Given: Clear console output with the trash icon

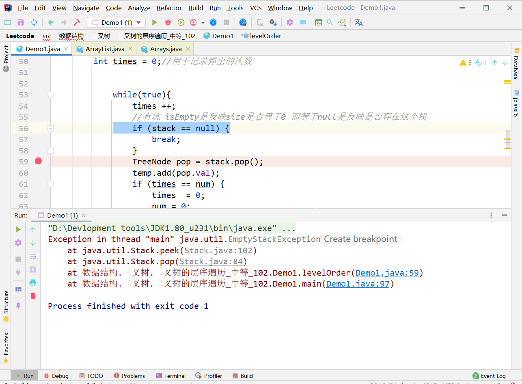Looking at the screenshot, I should [x=33, y=296].
